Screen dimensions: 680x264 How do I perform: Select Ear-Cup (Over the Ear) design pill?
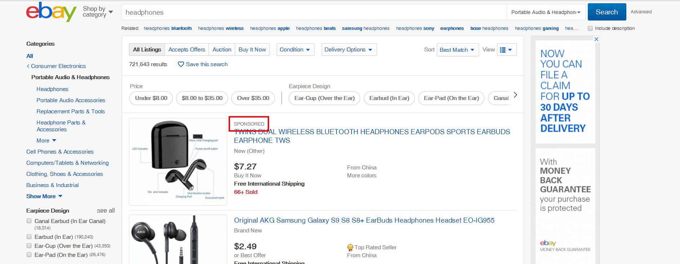coord(325,98)
